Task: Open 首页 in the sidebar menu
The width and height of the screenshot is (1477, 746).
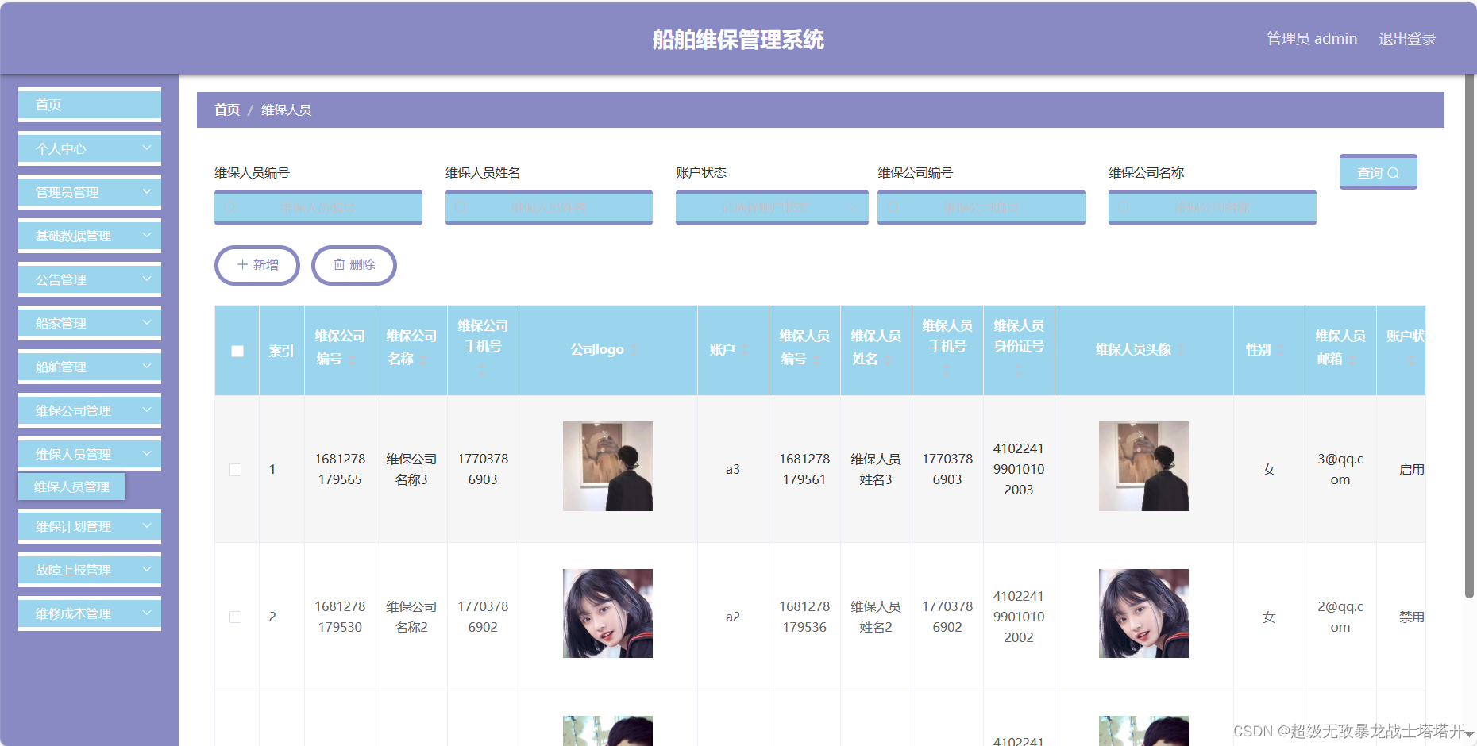Action: [90, 105]
